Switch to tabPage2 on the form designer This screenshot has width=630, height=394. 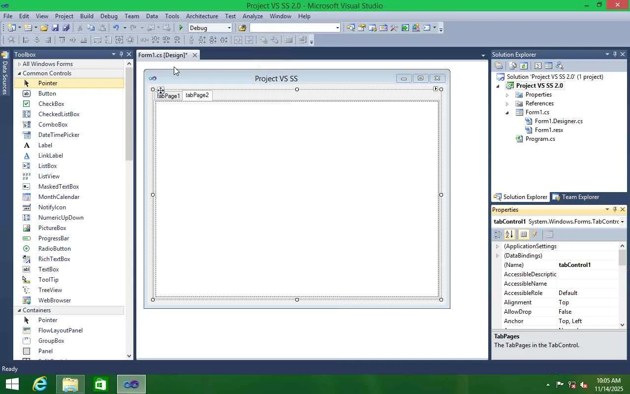pyautogui.click(x=197, y=95)
